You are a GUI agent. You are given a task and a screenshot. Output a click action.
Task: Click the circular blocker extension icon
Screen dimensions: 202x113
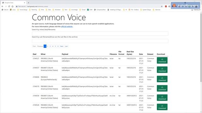point(169,6)
